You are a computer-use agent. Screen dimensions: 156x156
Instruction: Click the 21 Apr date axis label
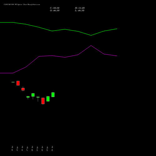click(x=37, y=149)
